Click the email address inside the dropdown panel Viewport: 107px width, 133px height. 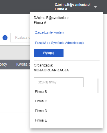pyautogui.click(x=51, y=18)
